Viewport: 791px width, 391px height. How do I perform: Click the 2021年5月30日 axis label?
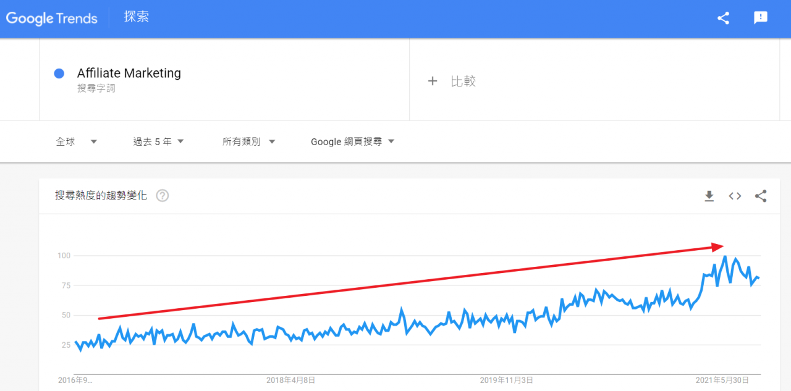click(722, 380)
